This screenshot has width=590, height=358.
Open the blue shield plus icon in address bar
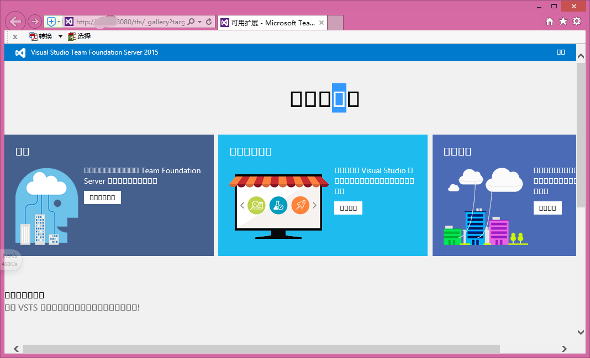51,22
